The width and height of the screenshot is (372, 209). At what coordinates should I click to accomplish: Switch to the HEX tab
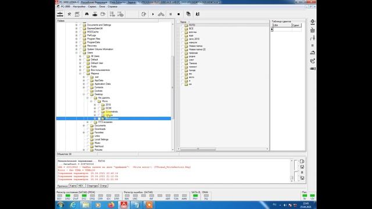(x=81, y=186)
